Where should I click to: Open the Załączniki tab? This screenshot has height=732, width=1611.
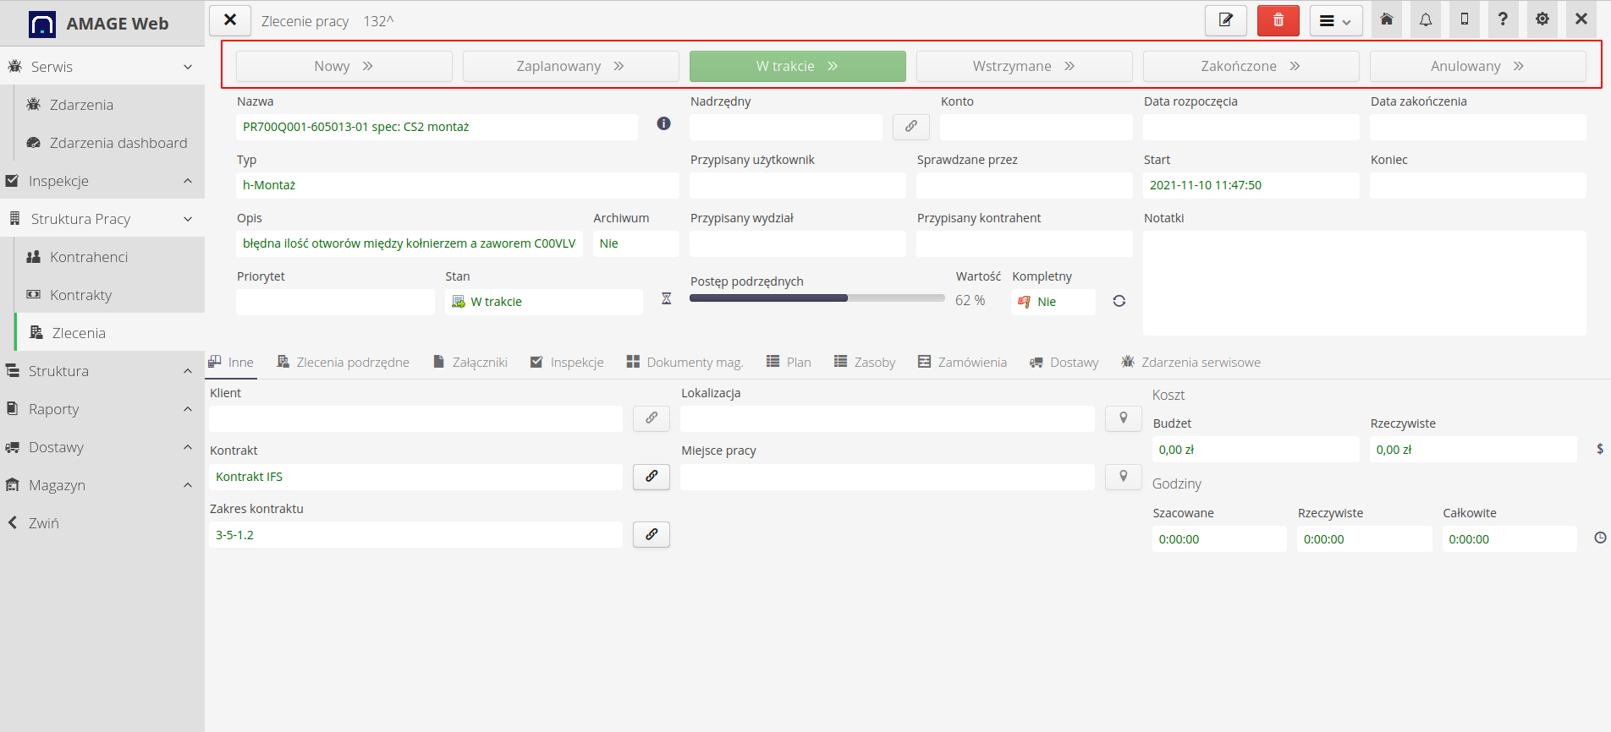pyautogui.click(x=470, y=363)
